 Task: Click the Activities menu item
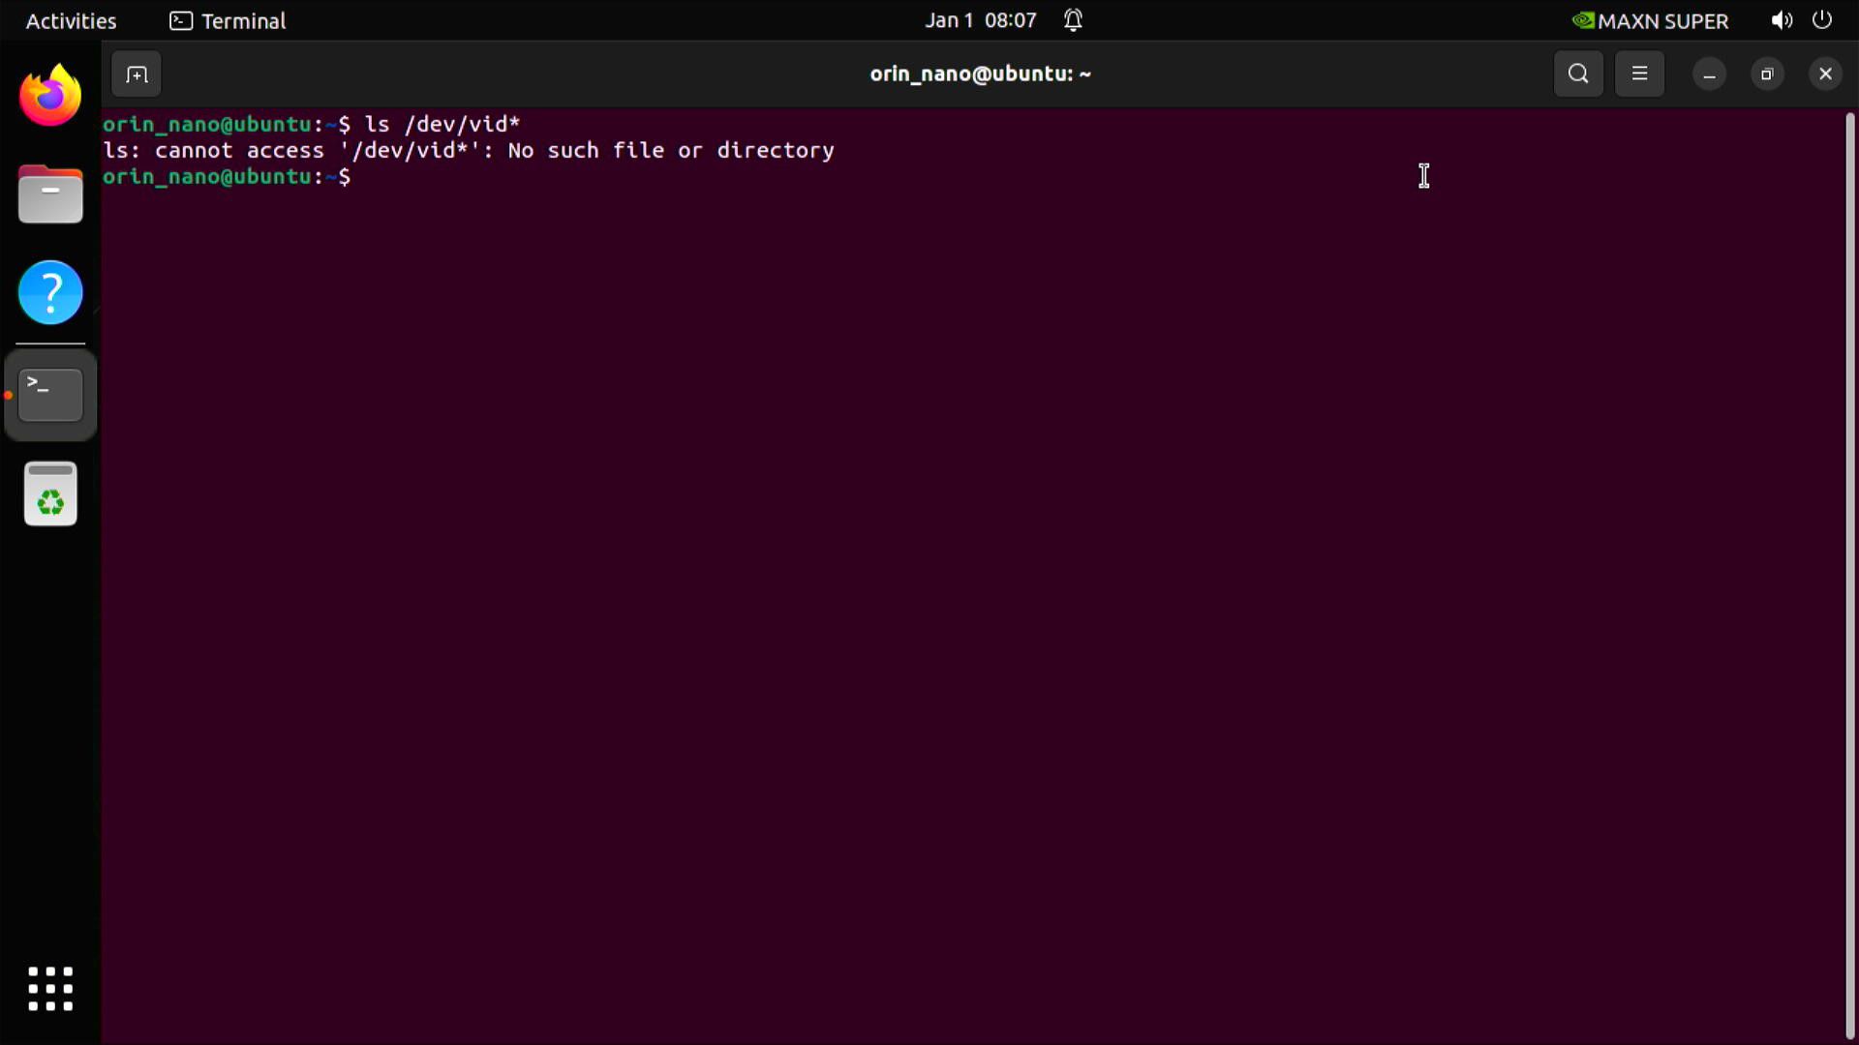[x=70, y=20]
